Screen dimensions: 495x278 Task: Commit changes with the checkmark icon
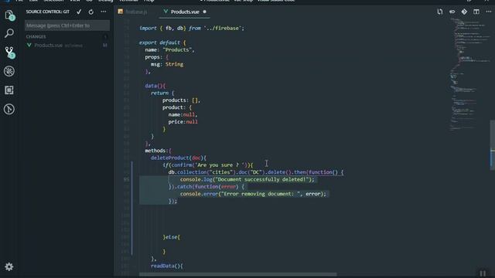[79, 12]
